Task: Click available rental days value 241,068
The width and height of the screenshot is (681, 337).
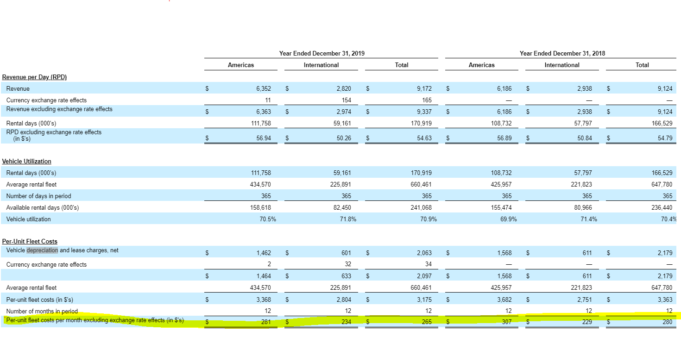Action: (421, 207)
